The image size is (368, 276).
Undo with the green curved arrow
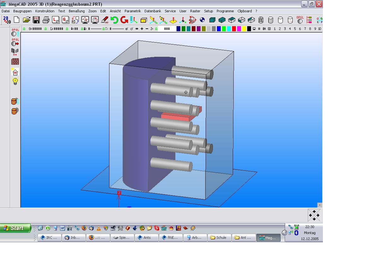[114, 20]
